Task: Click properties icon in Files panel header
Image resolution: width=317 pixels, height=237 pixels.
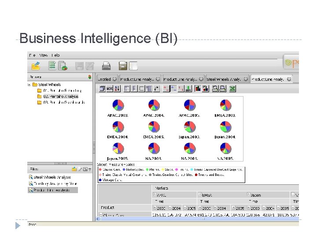Action: coord(85,169)
